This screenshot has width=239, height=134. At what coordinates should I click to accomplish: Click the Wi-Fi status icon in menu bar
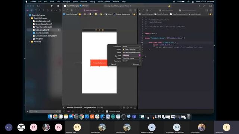coord(188,1)
